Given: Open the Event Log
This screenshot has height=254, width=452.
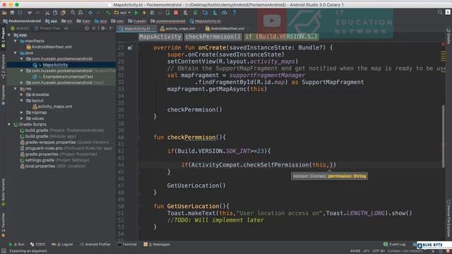Looking at the screenshot, I should [394, 245].
